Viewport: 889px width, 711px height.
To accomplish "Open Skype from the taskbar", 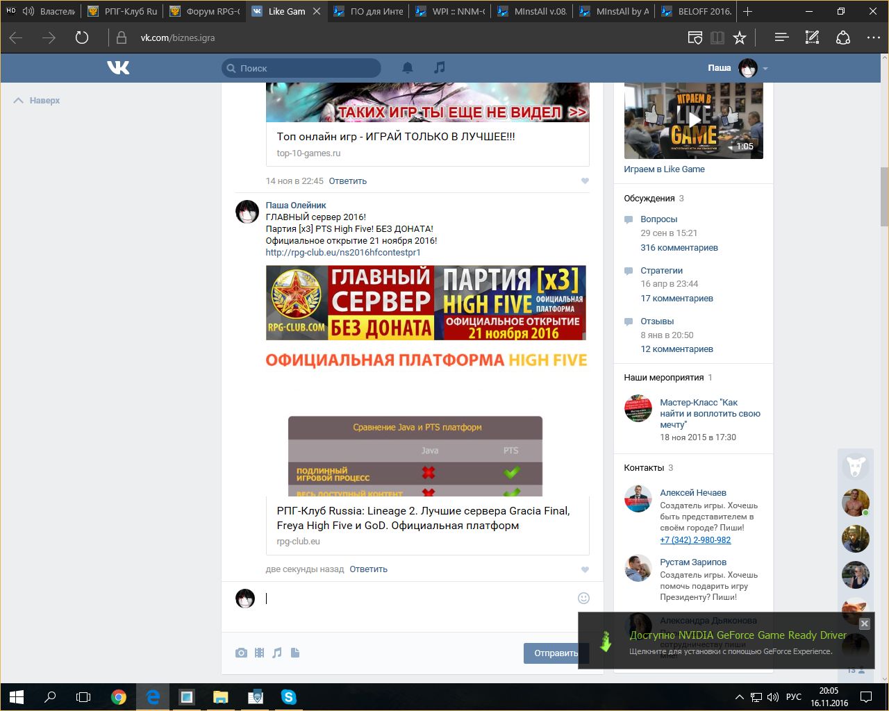I will (289, 696).
